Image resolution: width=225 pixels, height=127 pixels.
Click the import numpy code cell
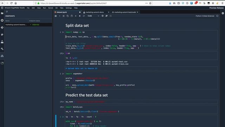click(x=141, y=40)
